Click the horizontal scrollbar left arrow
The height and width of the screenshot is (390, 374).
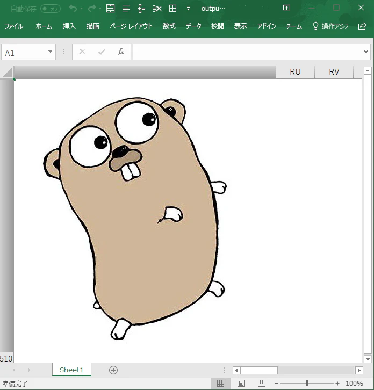[x=236, y=370]
